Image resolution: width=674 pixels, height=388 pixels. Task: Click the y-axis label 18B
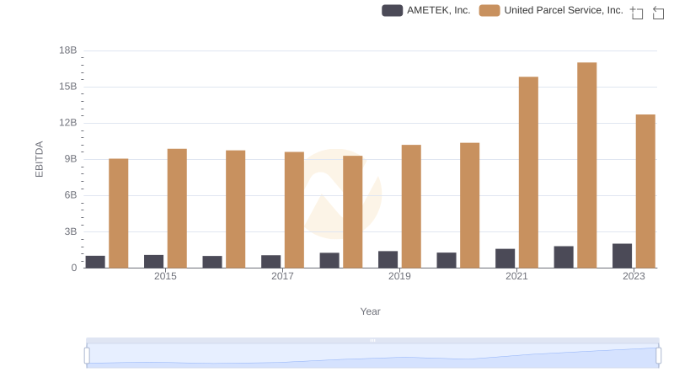tap(68, 50)
